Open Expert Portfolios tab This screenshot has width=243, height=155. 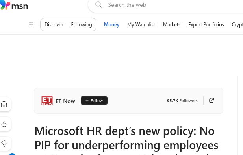pos(206,25)
